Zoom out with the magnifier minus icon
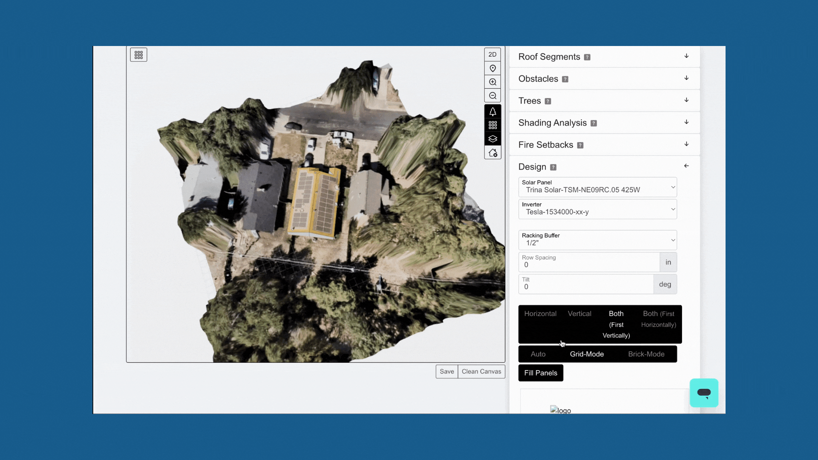This screenshot has width=818, height=460. tap(493, 96)
